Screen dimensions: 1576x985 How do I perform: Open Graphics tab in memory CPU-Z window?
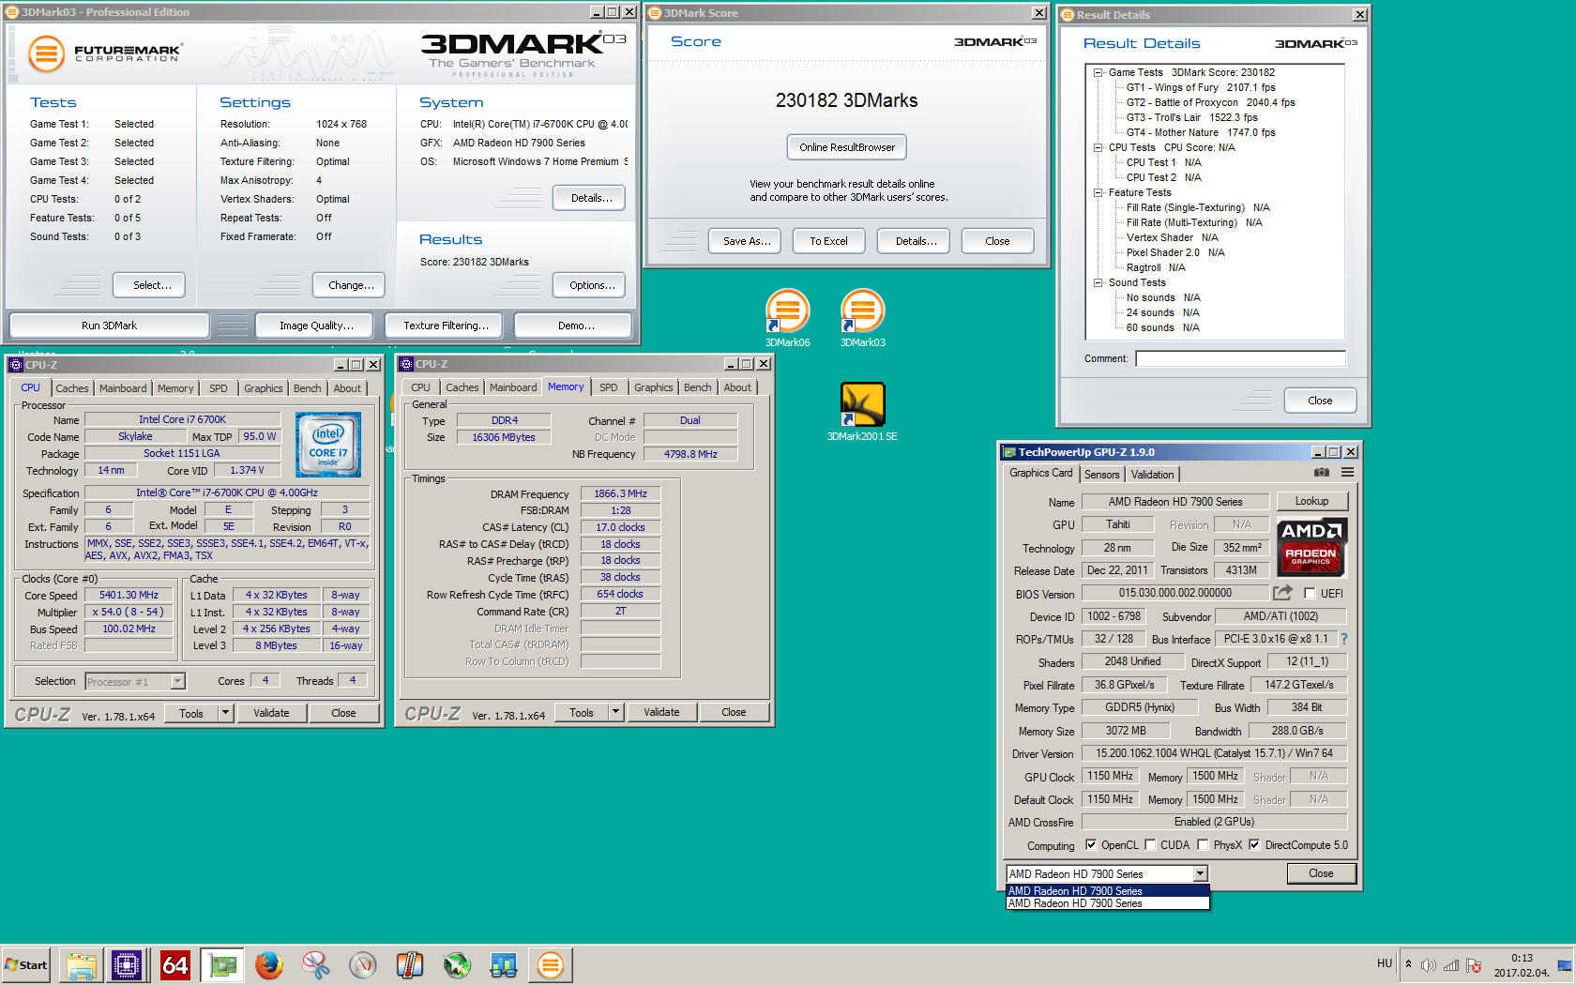click(654, 387)
